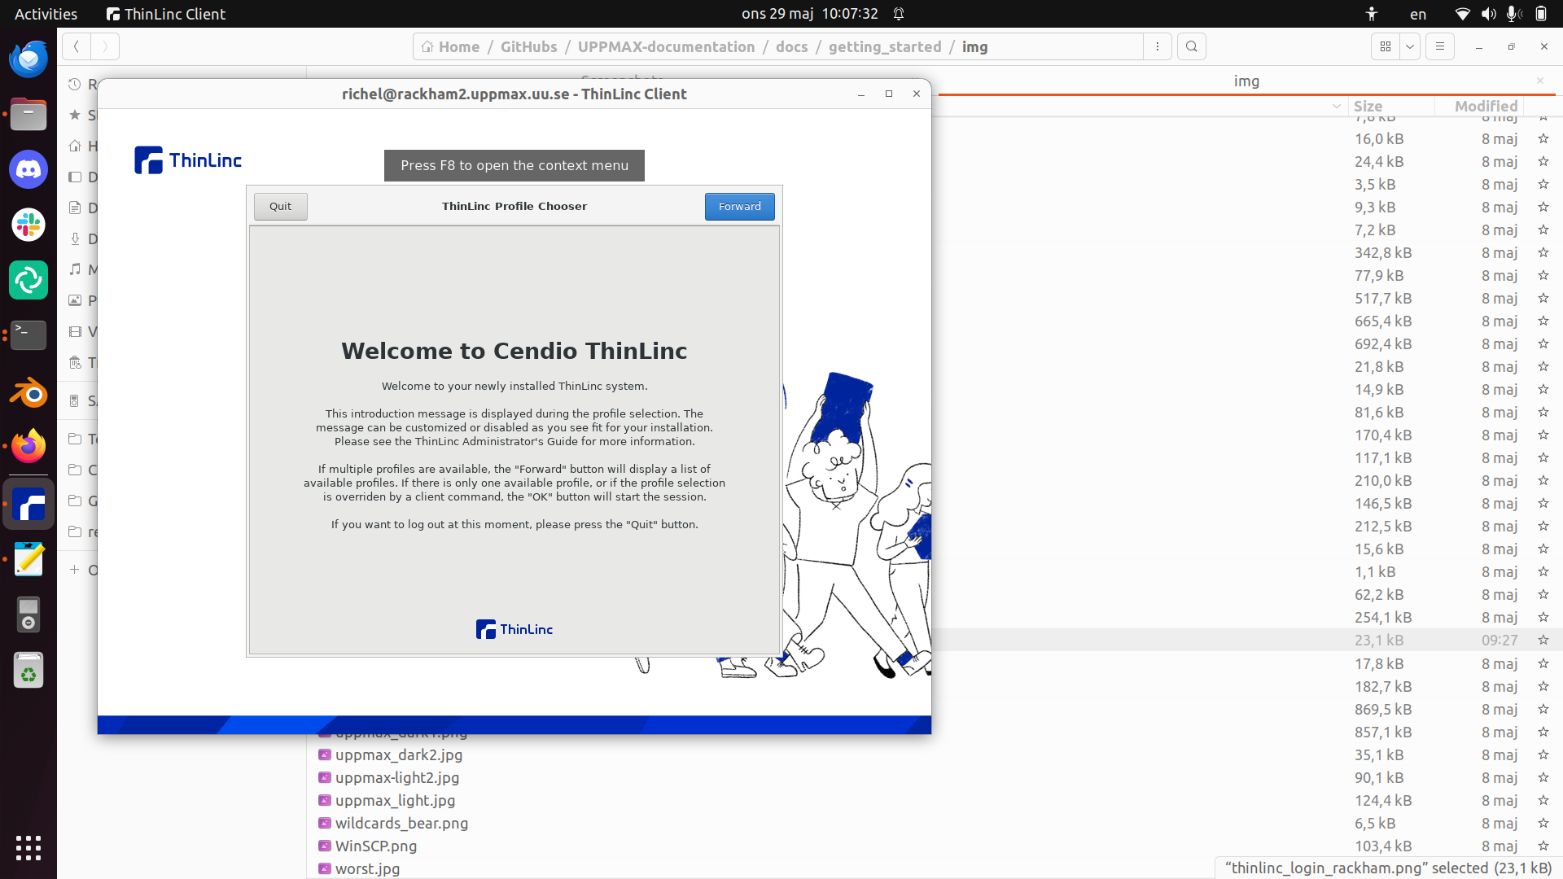Open Files app from the dock

tap(28, 115)
